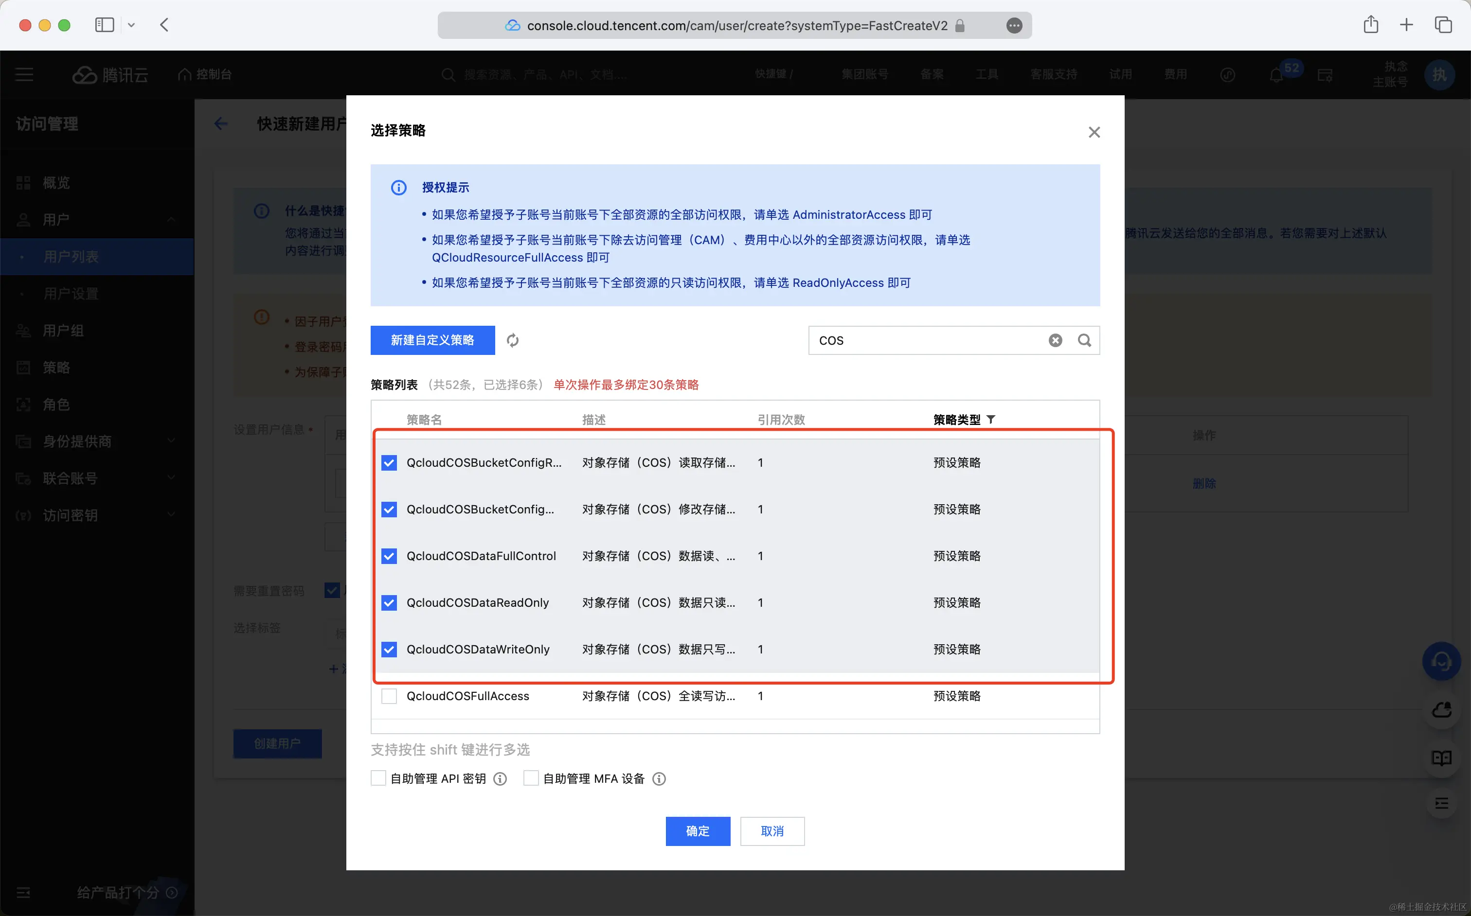1471x916 pixels.
Task: Click the Safari address bar URL
Action: click(736, 25)
